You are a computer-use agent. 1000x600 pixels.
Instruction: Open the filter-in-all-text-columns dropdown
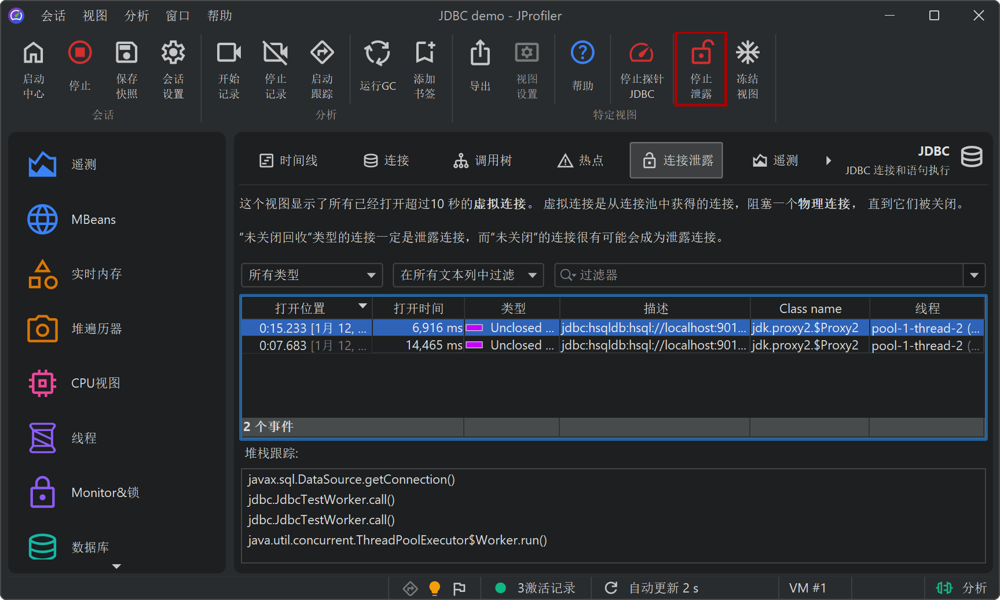[x=468, y=275]
